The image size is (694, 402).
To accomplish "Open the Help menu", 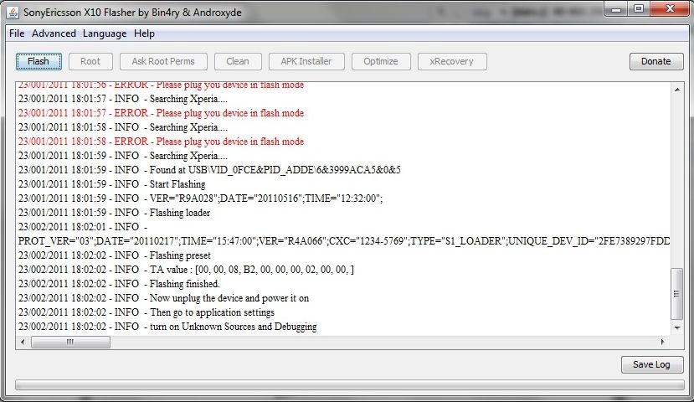I will pyautogui.click(x=144, y=33).
